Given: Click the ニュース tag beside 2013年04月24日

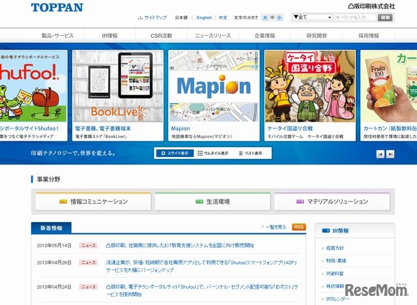Looking at the screenshot, I should point(89,287).
